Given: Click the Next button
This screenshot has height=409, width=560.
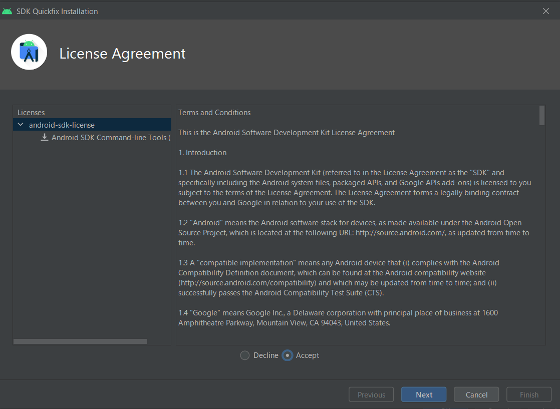Looking at the screenshot, I should [x=424, y=394].
